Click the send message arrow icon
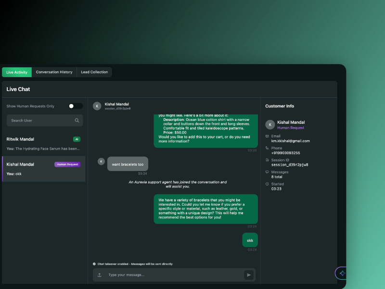Viewport: 385px width, 289px height. pyautogui.click(x=249, y=275)
